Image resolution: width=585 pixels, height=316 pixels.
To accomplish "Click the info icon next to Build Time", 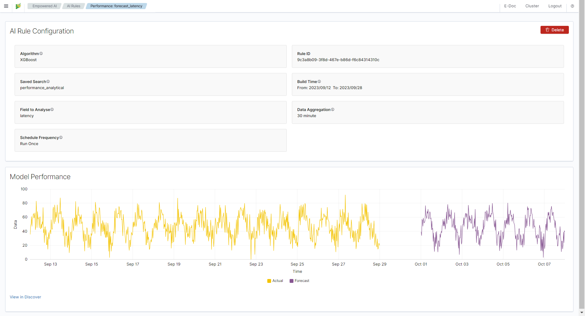I will coord(319,82).
